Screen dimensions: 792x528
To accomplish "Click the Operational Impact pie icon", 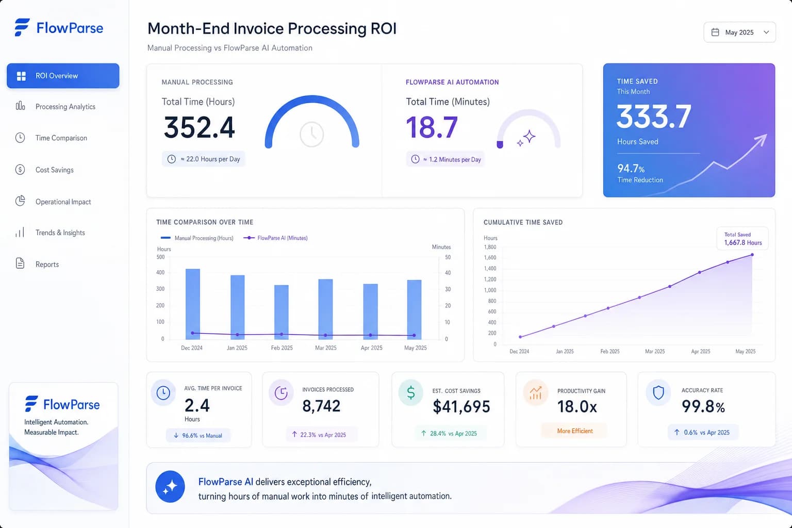I will pyautogui.click(x=20, y=201).
